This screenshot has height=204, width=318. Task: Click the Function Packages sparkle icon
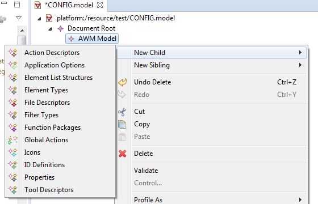[x=12, y=127]
